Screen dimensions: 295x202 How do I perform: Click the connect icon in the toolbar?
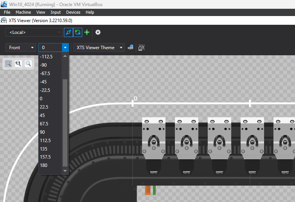point(68,32)
